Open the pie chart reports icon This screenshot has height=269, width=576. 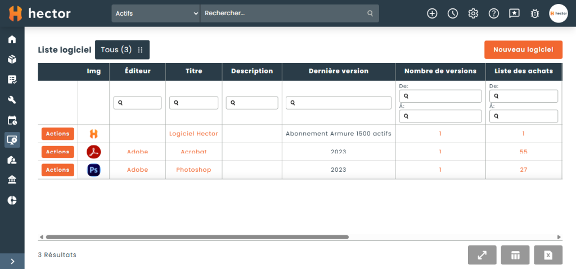[12, 200]
